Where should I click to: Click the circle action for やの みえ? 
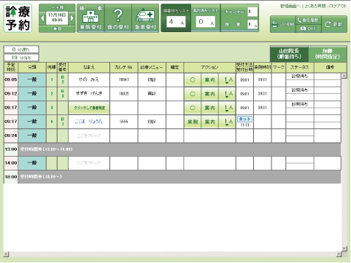coord(193,80)
